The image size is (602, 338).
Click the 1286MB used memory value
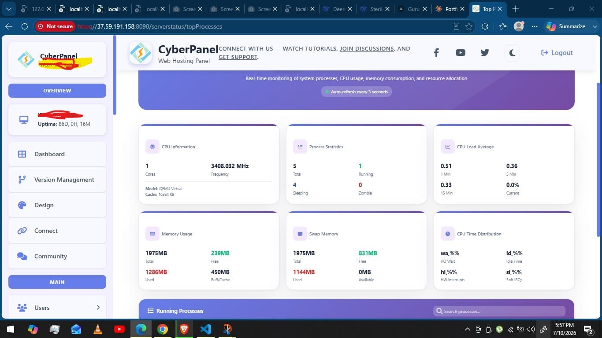click(156, 272)
